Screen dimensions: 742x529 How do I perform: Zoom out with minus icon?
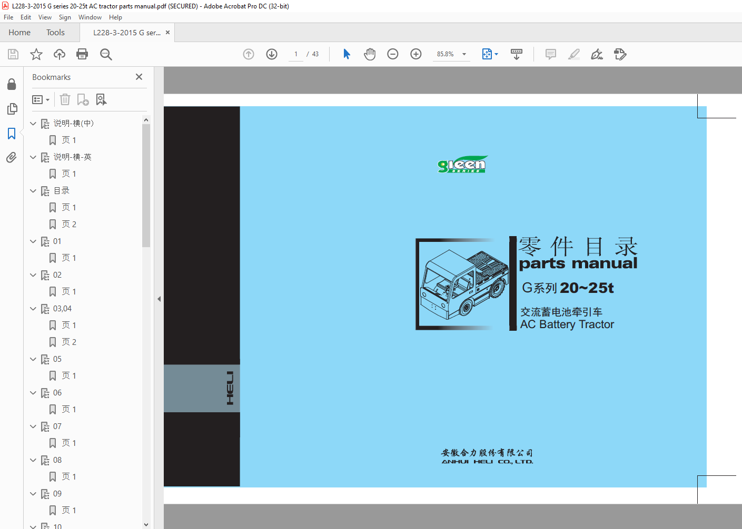coord(393,54)
